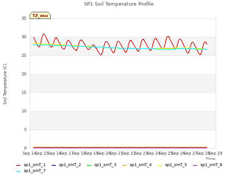238x178 pixels.
Task: Click the 10 y-axis tick label
Action: click(24, 111)
